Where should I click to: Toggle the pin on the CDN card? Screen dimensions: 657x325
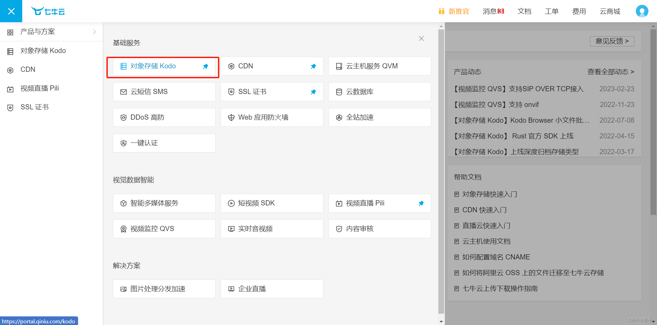point(313,66)
